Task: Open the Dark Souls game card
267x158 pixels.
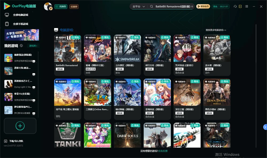Action: pos(127,135)
